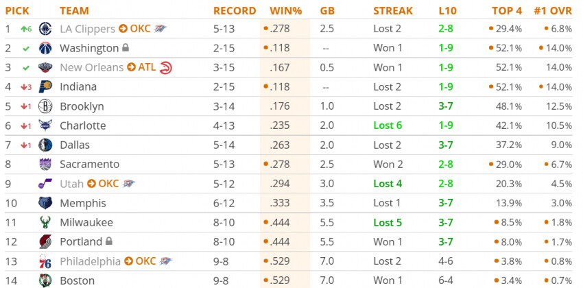Screen dimensions: 583x288
Task: Click the LA Clippers team logo
Action: 45,29
